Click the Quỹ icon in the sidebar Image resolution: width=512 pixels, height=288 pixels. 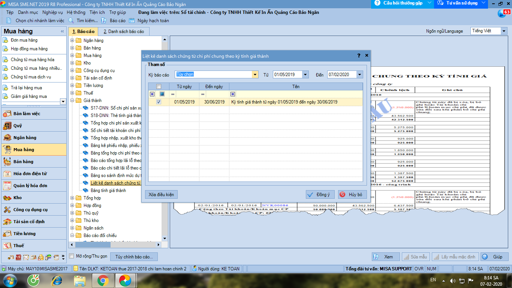point(7,126)
